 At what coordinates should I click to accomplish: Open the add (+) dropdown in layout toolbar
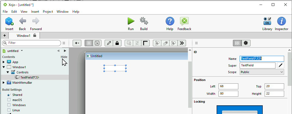click(77, 43)
